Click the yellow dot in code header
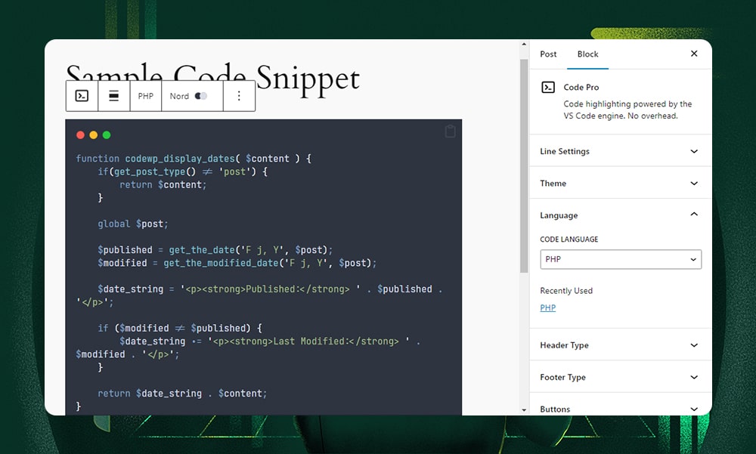This screenshot has width=756, height=454. click(x=94, y=135)
